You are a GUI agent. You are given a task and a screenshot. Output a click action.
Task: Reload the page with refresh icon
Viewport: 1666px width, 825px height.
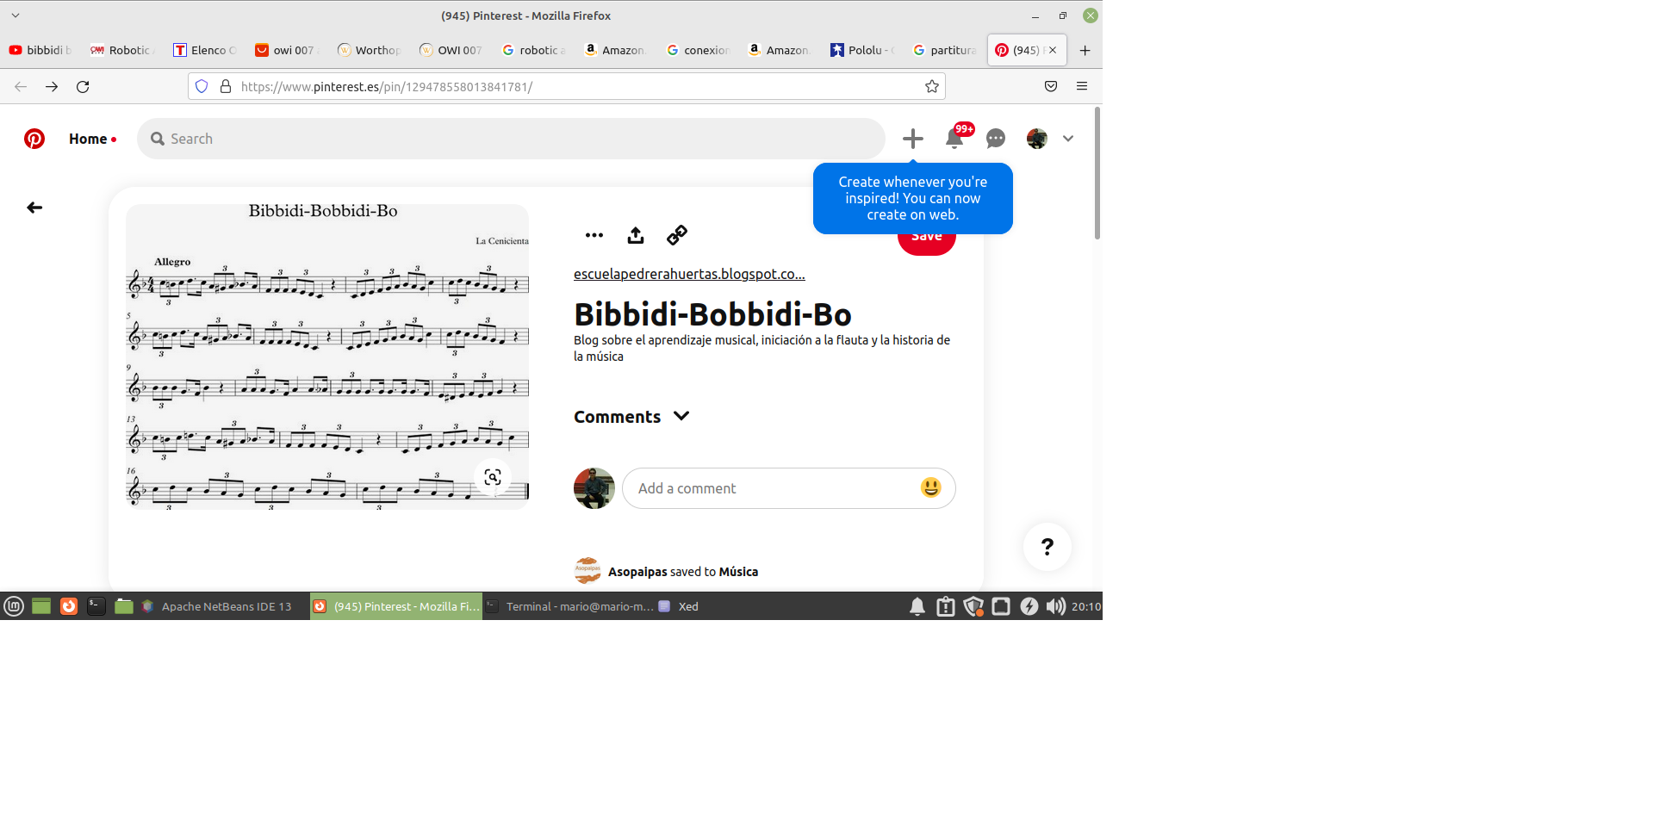coord(83,86)
